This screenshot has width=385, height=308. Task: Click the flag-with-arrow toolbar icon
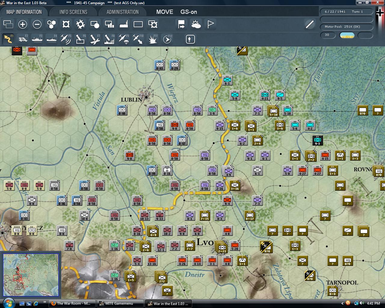pyautogui.click(x=181, y=24)
